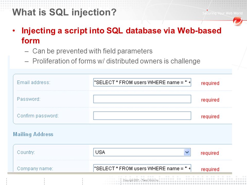The width and height of the screenshot is (247, 185).
Task: Click the required text beside Country
Action: (x=210, y=153)
